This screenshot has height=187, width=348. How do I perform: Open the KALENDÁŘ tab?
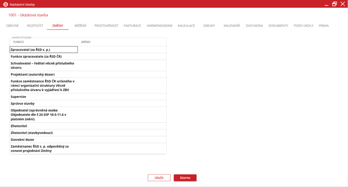(x=232, y=26)
